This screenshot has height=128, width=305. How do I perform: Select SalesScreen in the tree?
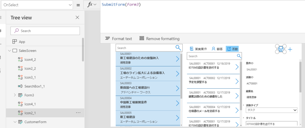tap(27, 51)
